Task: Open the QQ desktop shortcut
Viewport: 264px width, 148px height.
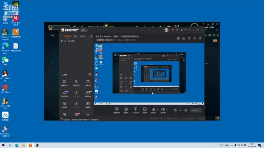Action: 5,76
